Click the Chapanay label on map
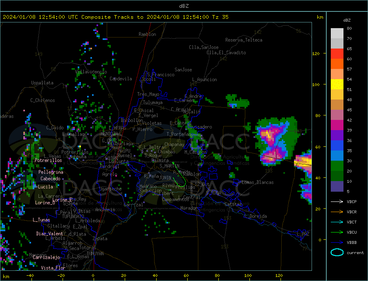 tap(174, 144)
